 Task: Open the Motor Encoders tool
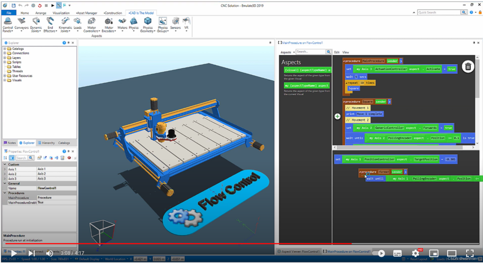pos(109,25)
